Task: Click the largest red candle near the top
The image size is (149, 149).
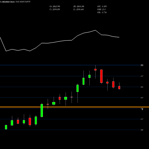Action: 101,76
